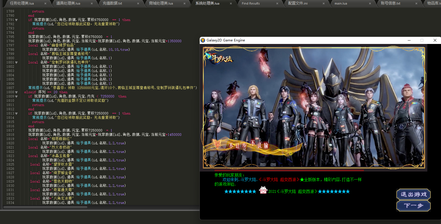Screen dimensions: 441x224
Task: Click line number 1807 in the gutter
Action: pos(10,88)
